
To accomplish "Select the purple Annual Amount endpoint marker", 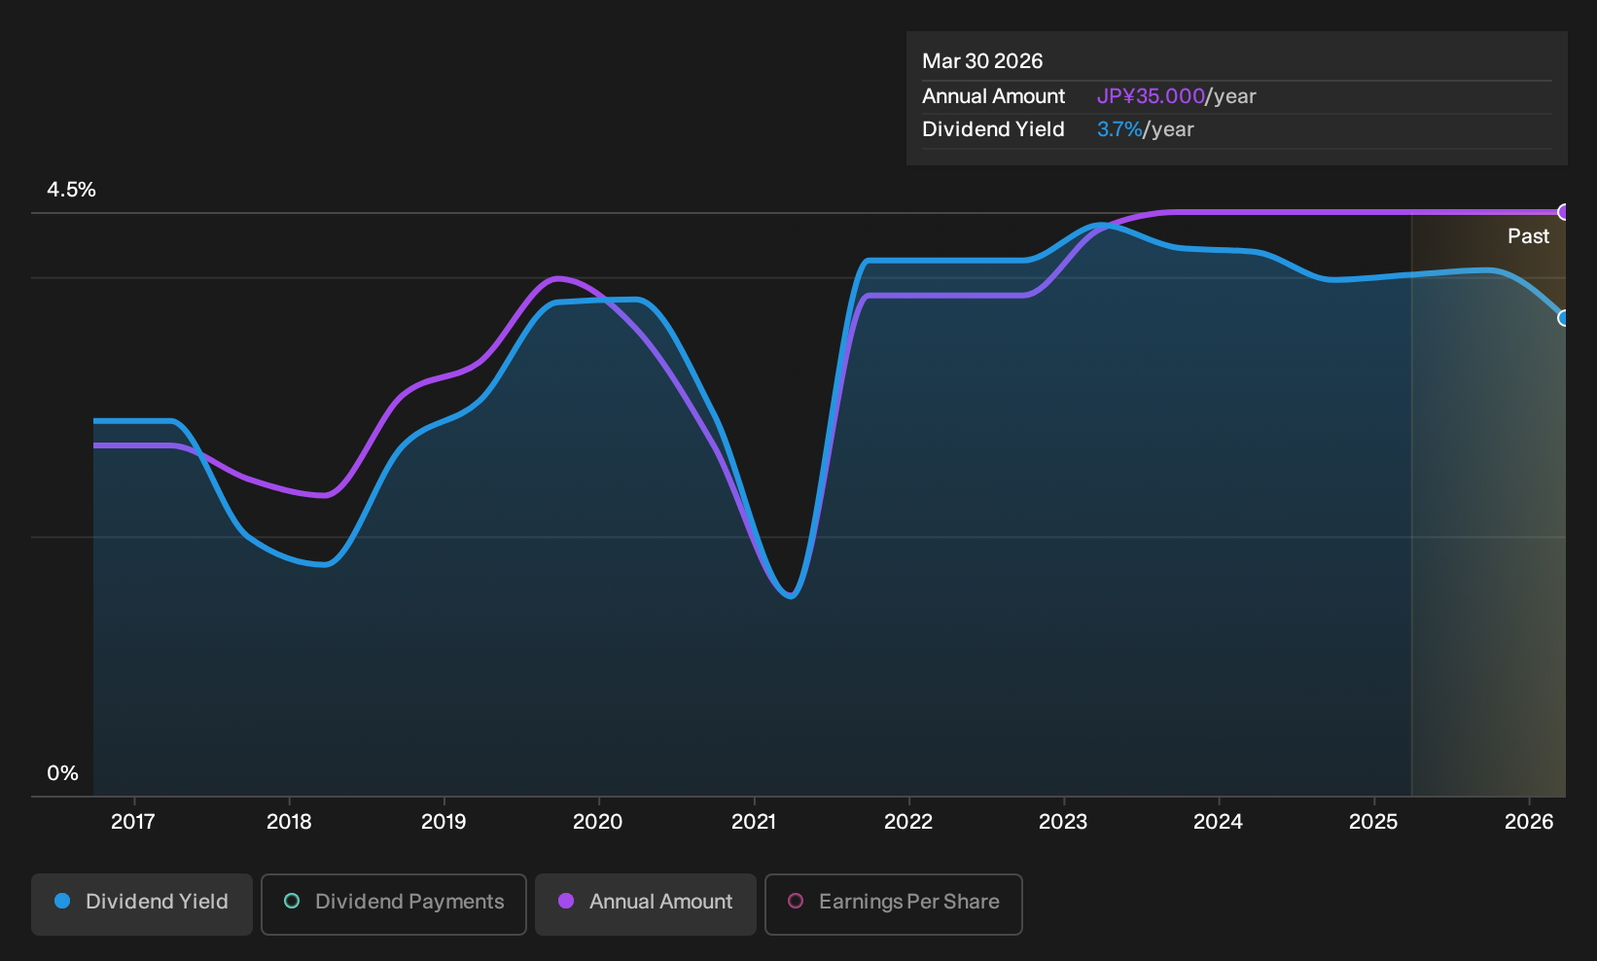I will tap(1564, 212).
